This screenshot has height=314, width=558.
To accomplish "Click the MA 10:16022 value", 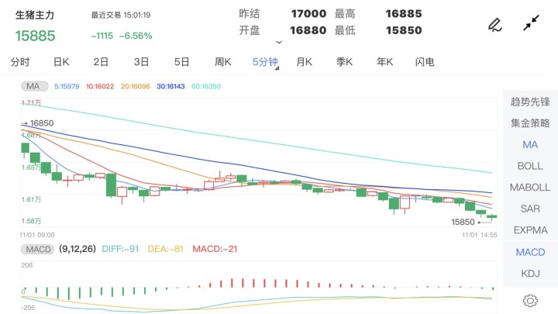I will (100, 86).
